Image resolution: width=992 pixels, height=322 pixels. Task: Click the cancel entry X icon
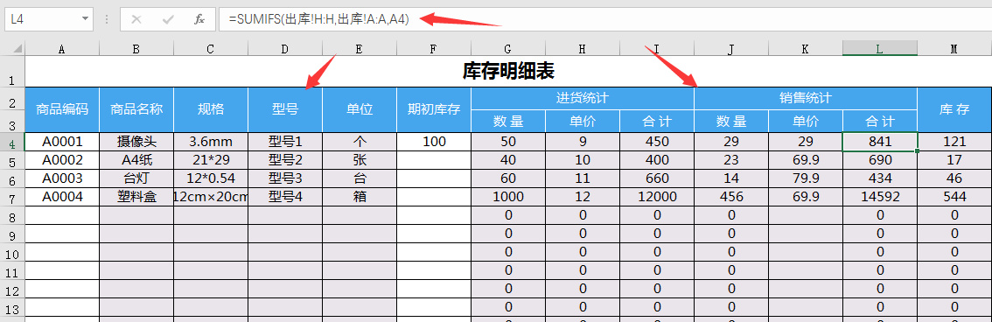136,19
